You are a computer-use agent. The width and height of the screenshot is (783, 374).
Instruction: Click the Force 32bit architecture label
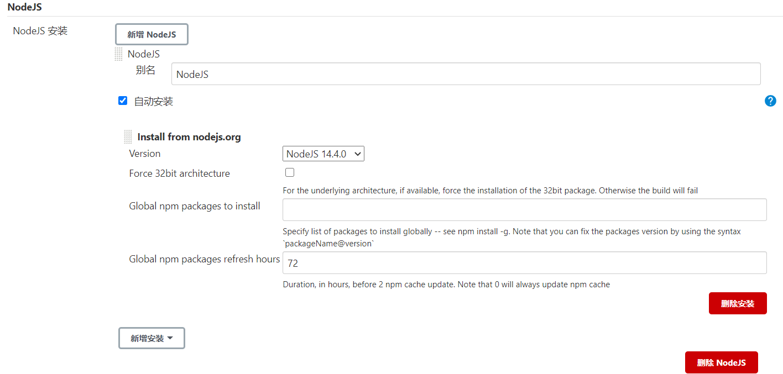[x=180, y=173]
